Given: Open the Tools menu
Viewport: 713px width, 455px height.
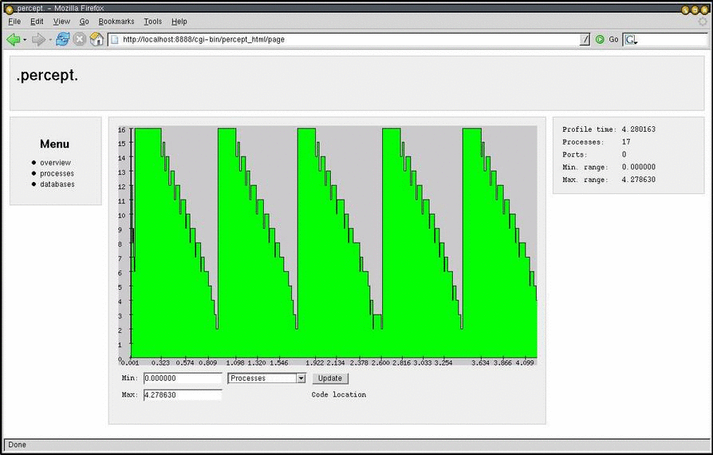Looking at the screenshot, I should (152, 22).
